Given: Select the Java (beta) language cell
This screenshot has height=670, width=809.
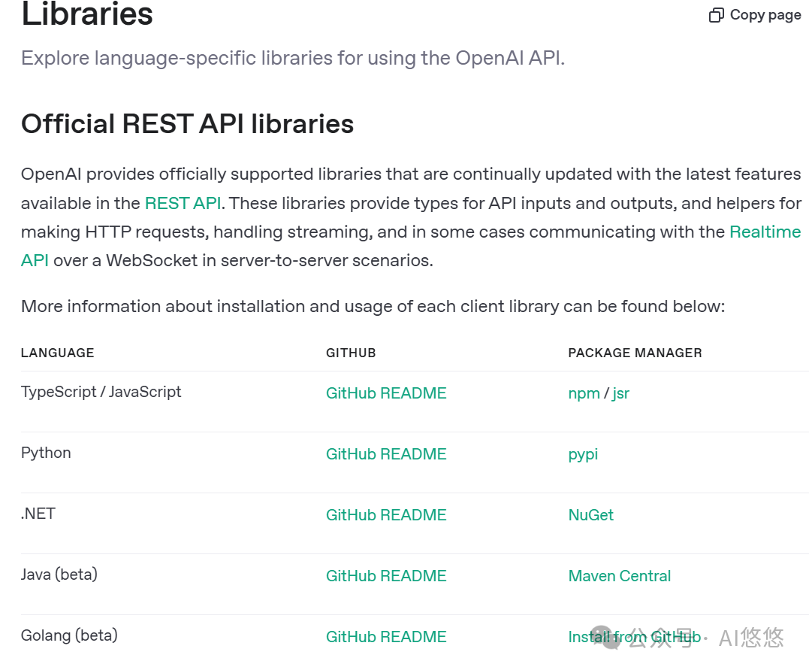Looking at the screenshot, I should tap(59, 575).
